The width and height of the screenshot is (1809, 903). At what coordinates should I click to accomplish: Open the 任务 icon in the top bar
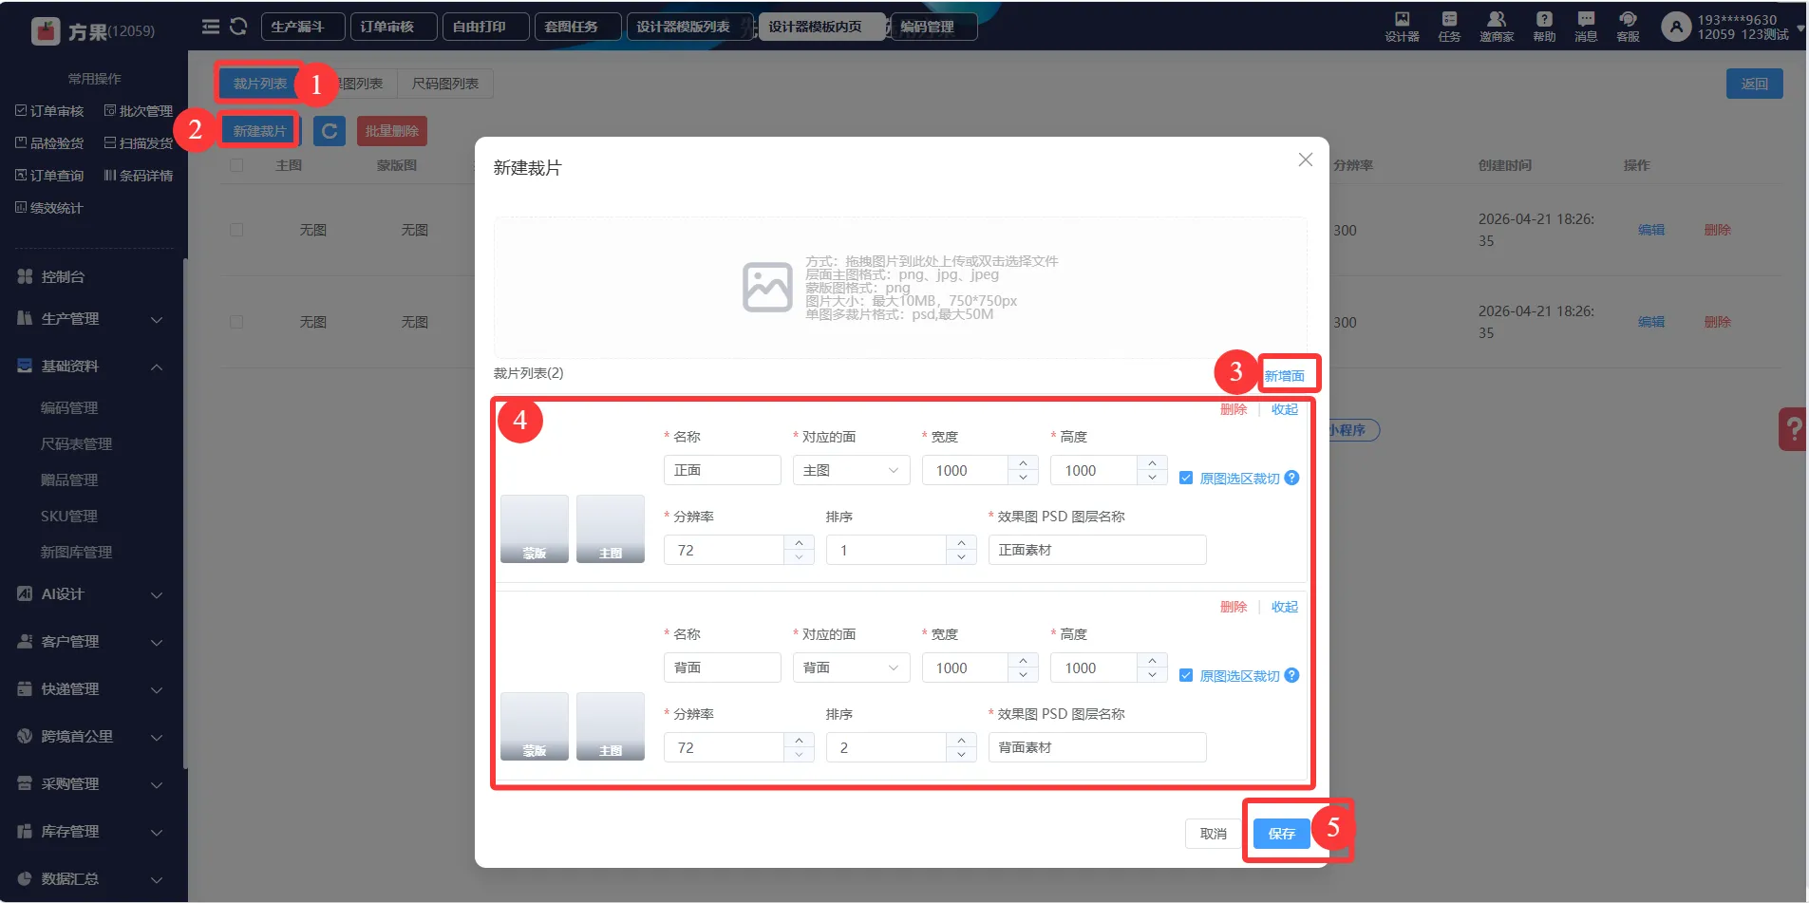(x=1449, y=27)
